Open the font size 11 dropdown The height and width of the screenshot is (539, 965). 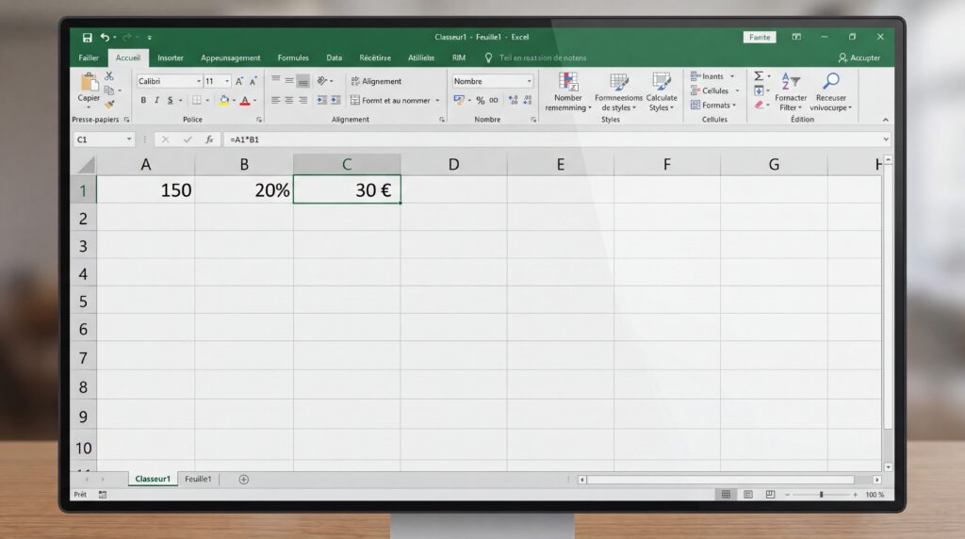[x=227, y=81]
